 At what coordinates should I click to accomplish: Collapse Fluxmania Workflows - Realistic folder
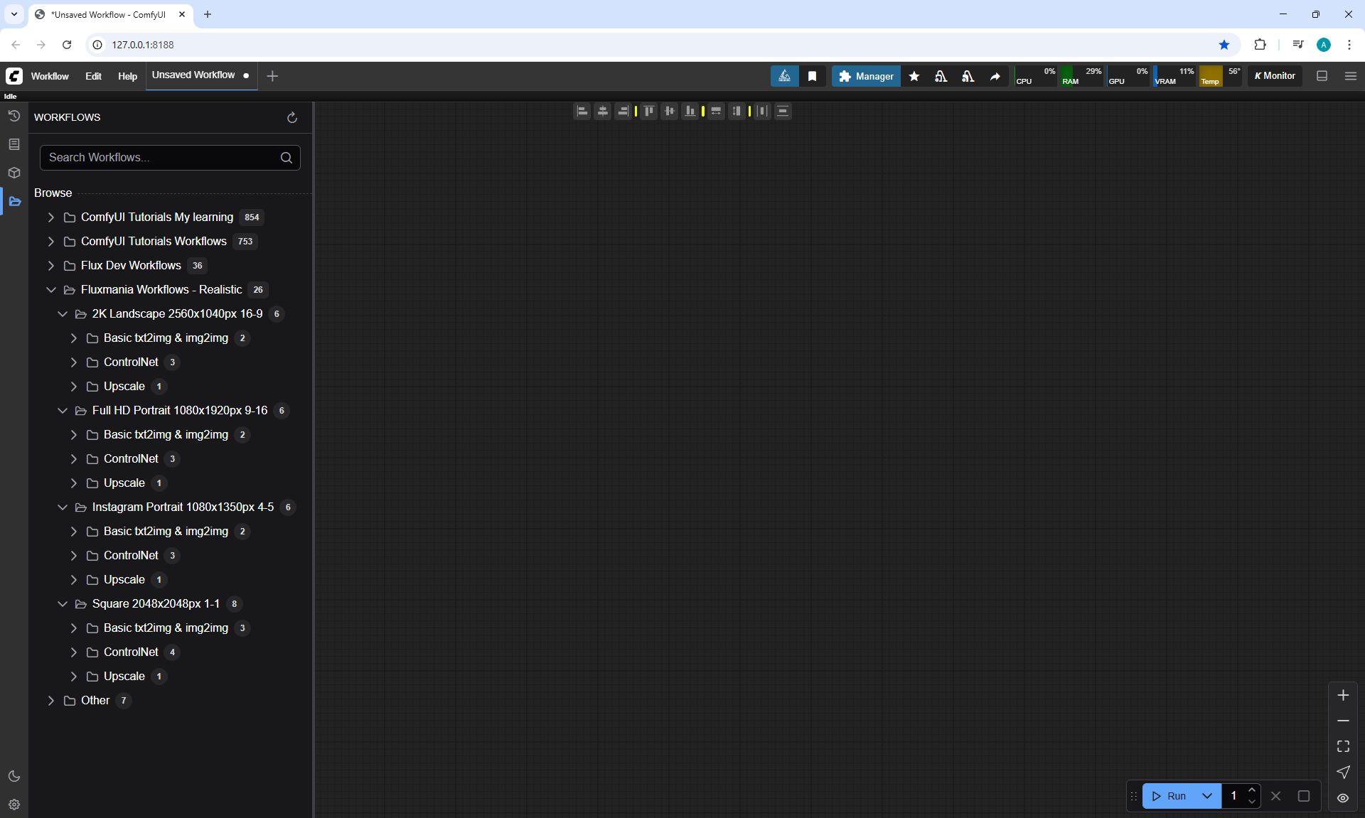tap(51, 290)
